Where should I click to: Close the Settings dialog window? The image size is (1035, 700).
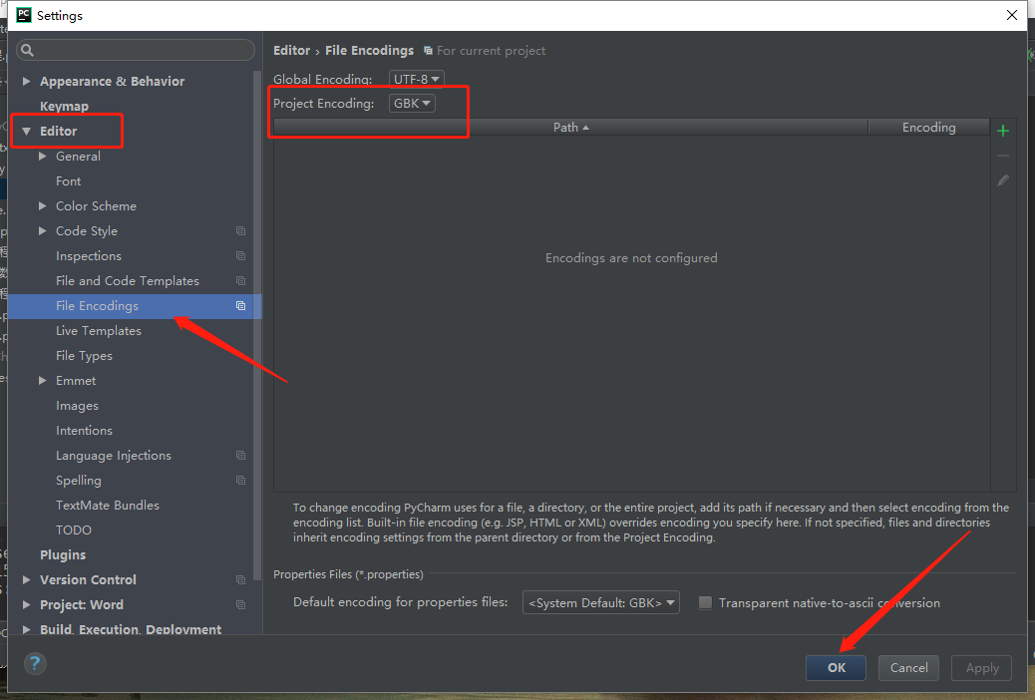point(1011,15)
